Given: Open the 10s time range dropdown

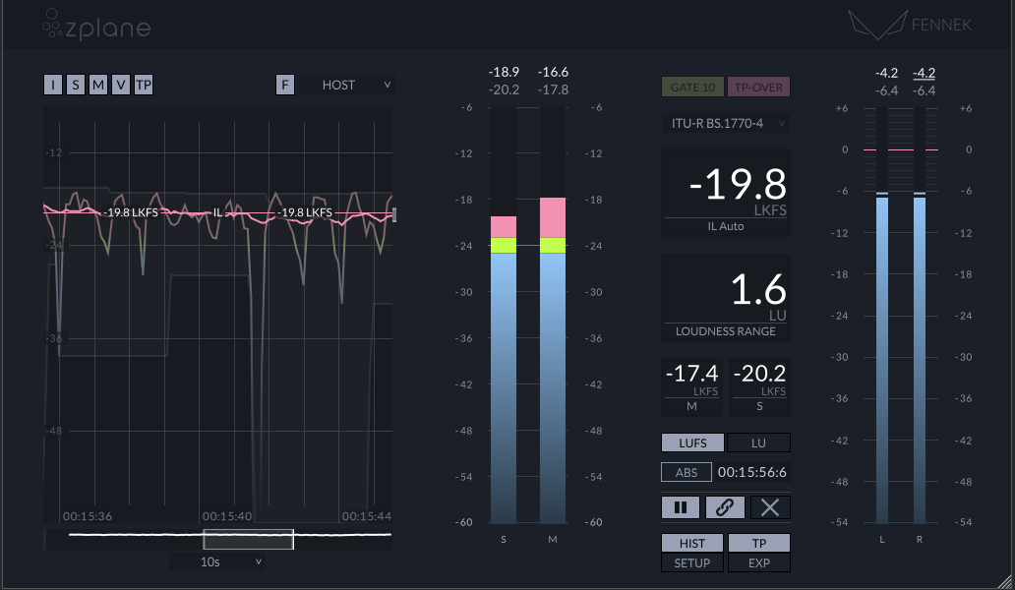Looking at the screenshot, I should [217, 561].
